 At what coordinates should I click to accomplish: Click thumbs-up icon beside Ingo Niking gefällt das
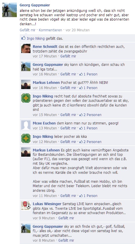[x=24, y=38]
